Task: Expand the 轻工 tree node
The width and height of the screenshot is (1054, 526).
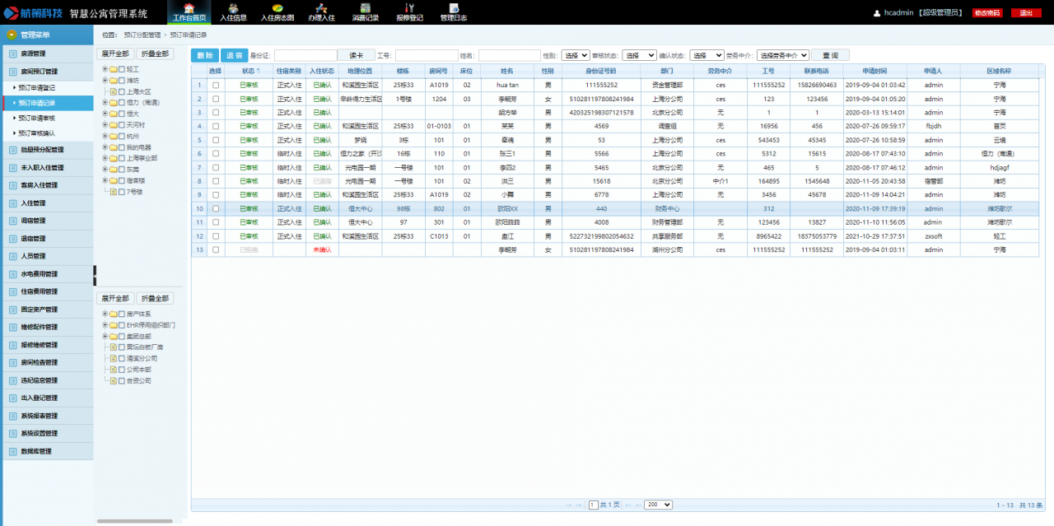Action: [105, 69]
